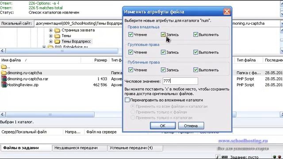Expand the Темы Вордпресс folder node
The width and height of the screenshot is (283, 159).
[x=51, y=42]
